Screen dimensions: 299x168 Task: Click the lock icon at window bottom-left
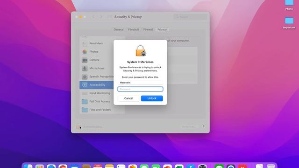(x=78, y=126)
